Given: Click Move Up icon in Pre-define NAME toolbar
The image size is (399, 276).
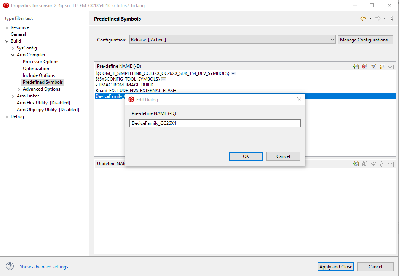Looking at the screenshot, I should (382, 66).
